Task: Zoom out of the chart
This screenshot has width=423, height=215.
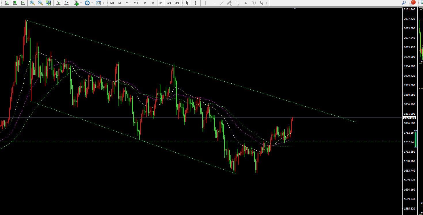Action: pyautogui.click(x=40, y=3)
